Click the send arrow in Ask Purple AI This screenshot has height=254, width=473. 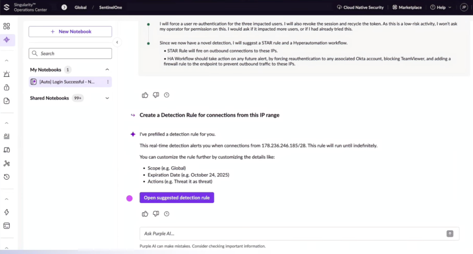click(450, 234)
